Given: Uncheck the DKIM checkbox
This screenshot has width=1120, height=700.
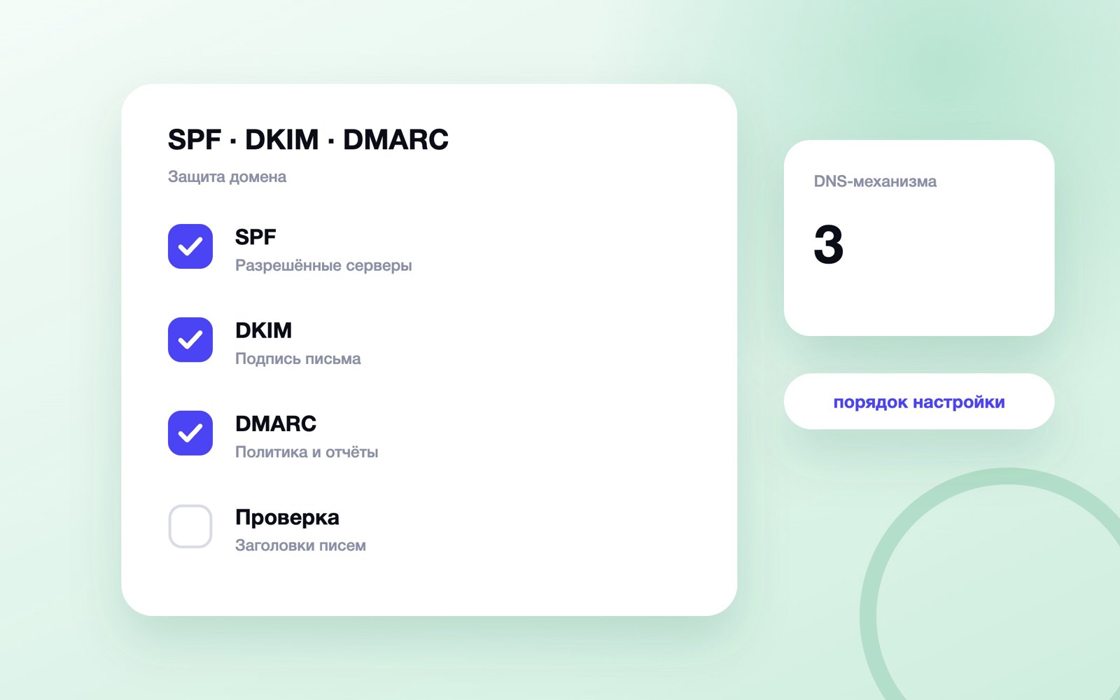Looking at the screenshot, I should tap(190, 339).
